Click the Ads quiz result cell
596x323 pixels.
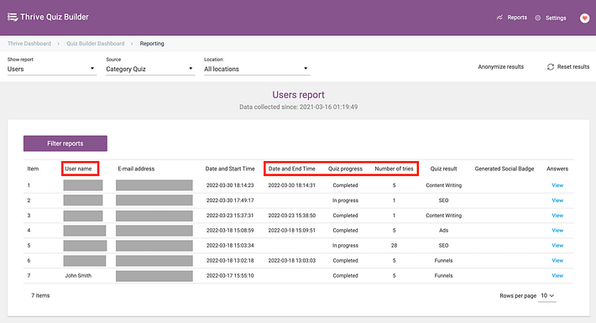click(443, 230)
